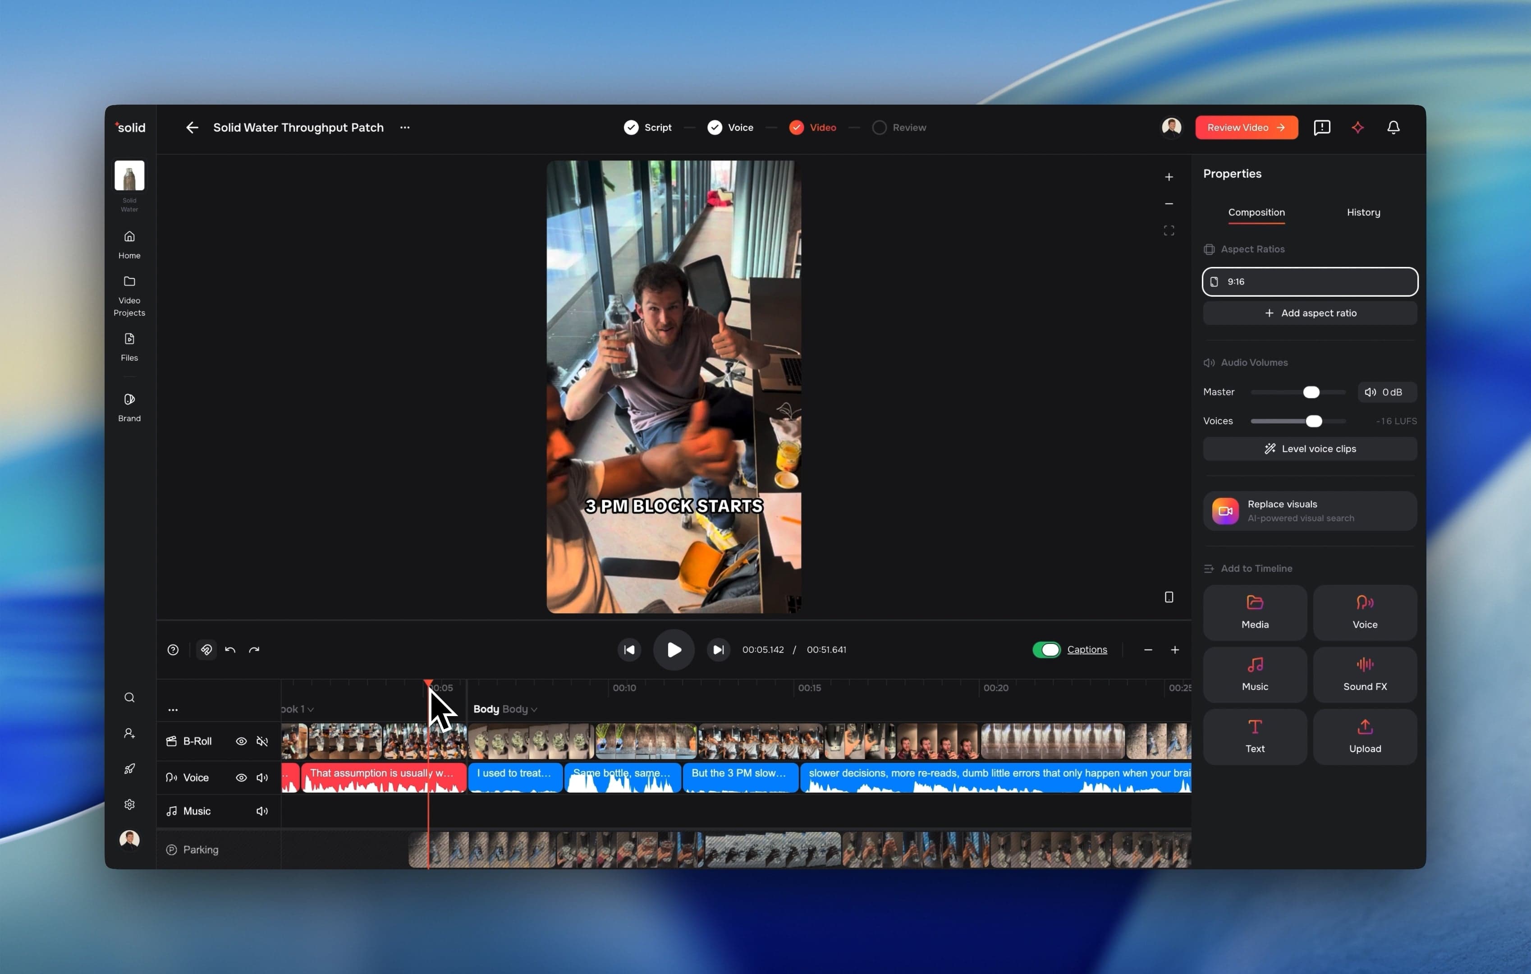
Task: Add Media to timeline
Action: pyautogui.click(x=1255, y=612)
